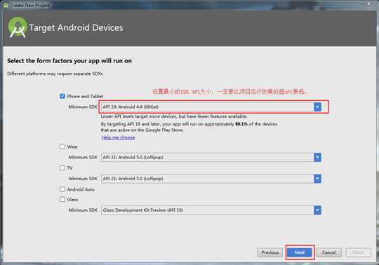
Task: Expand the Wear Minimum SDK dropdown arrow
Action: pyautogui.click(x=317, y=157)
